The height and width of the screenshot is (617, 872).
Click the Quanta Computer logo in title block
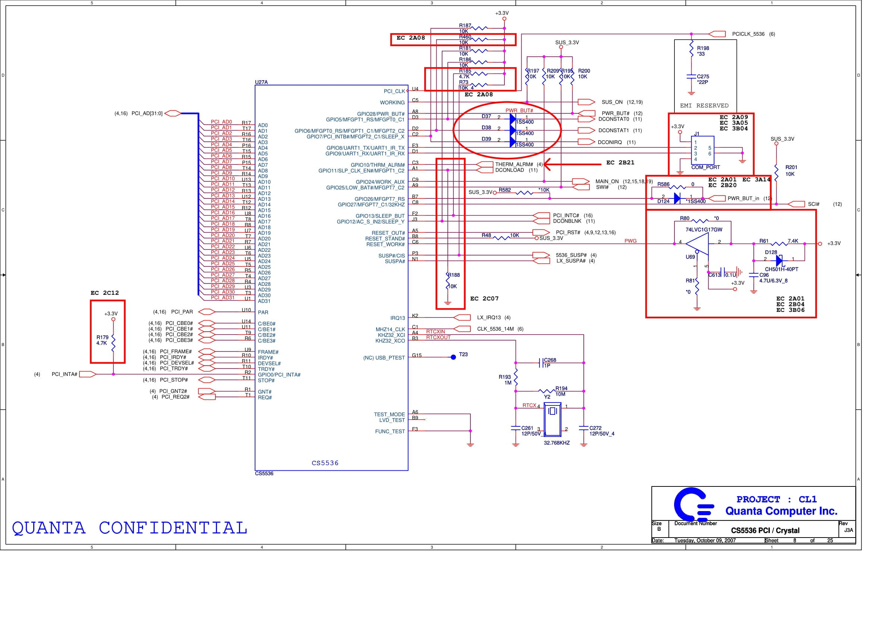(x=694, y=505)
